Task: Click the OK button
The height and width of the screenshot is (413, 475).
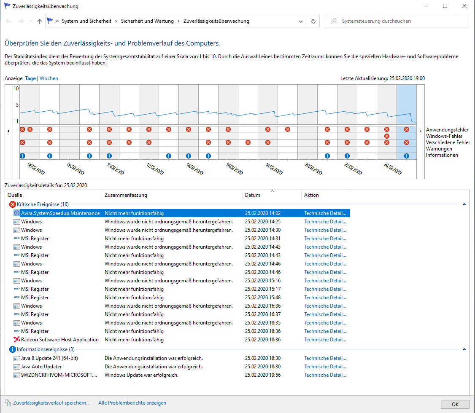Action: coord(455,405)
